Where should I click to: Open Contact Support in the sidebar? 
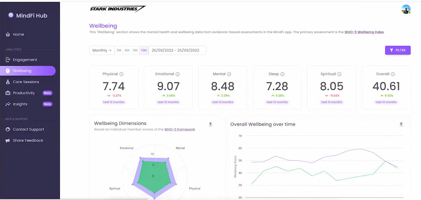pos(28,129)
